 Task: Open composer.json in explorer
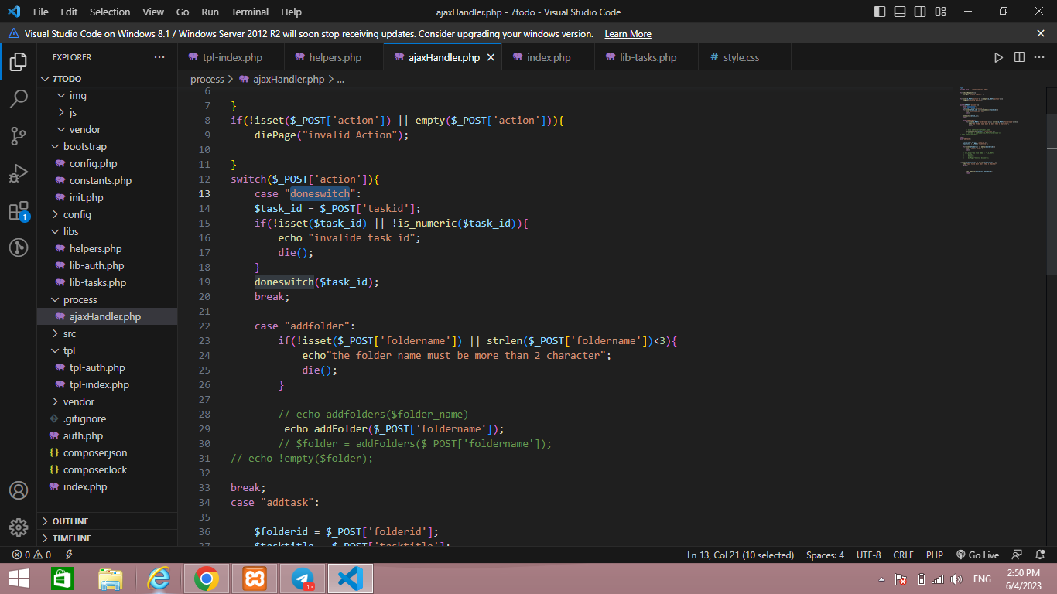(95, 452)
